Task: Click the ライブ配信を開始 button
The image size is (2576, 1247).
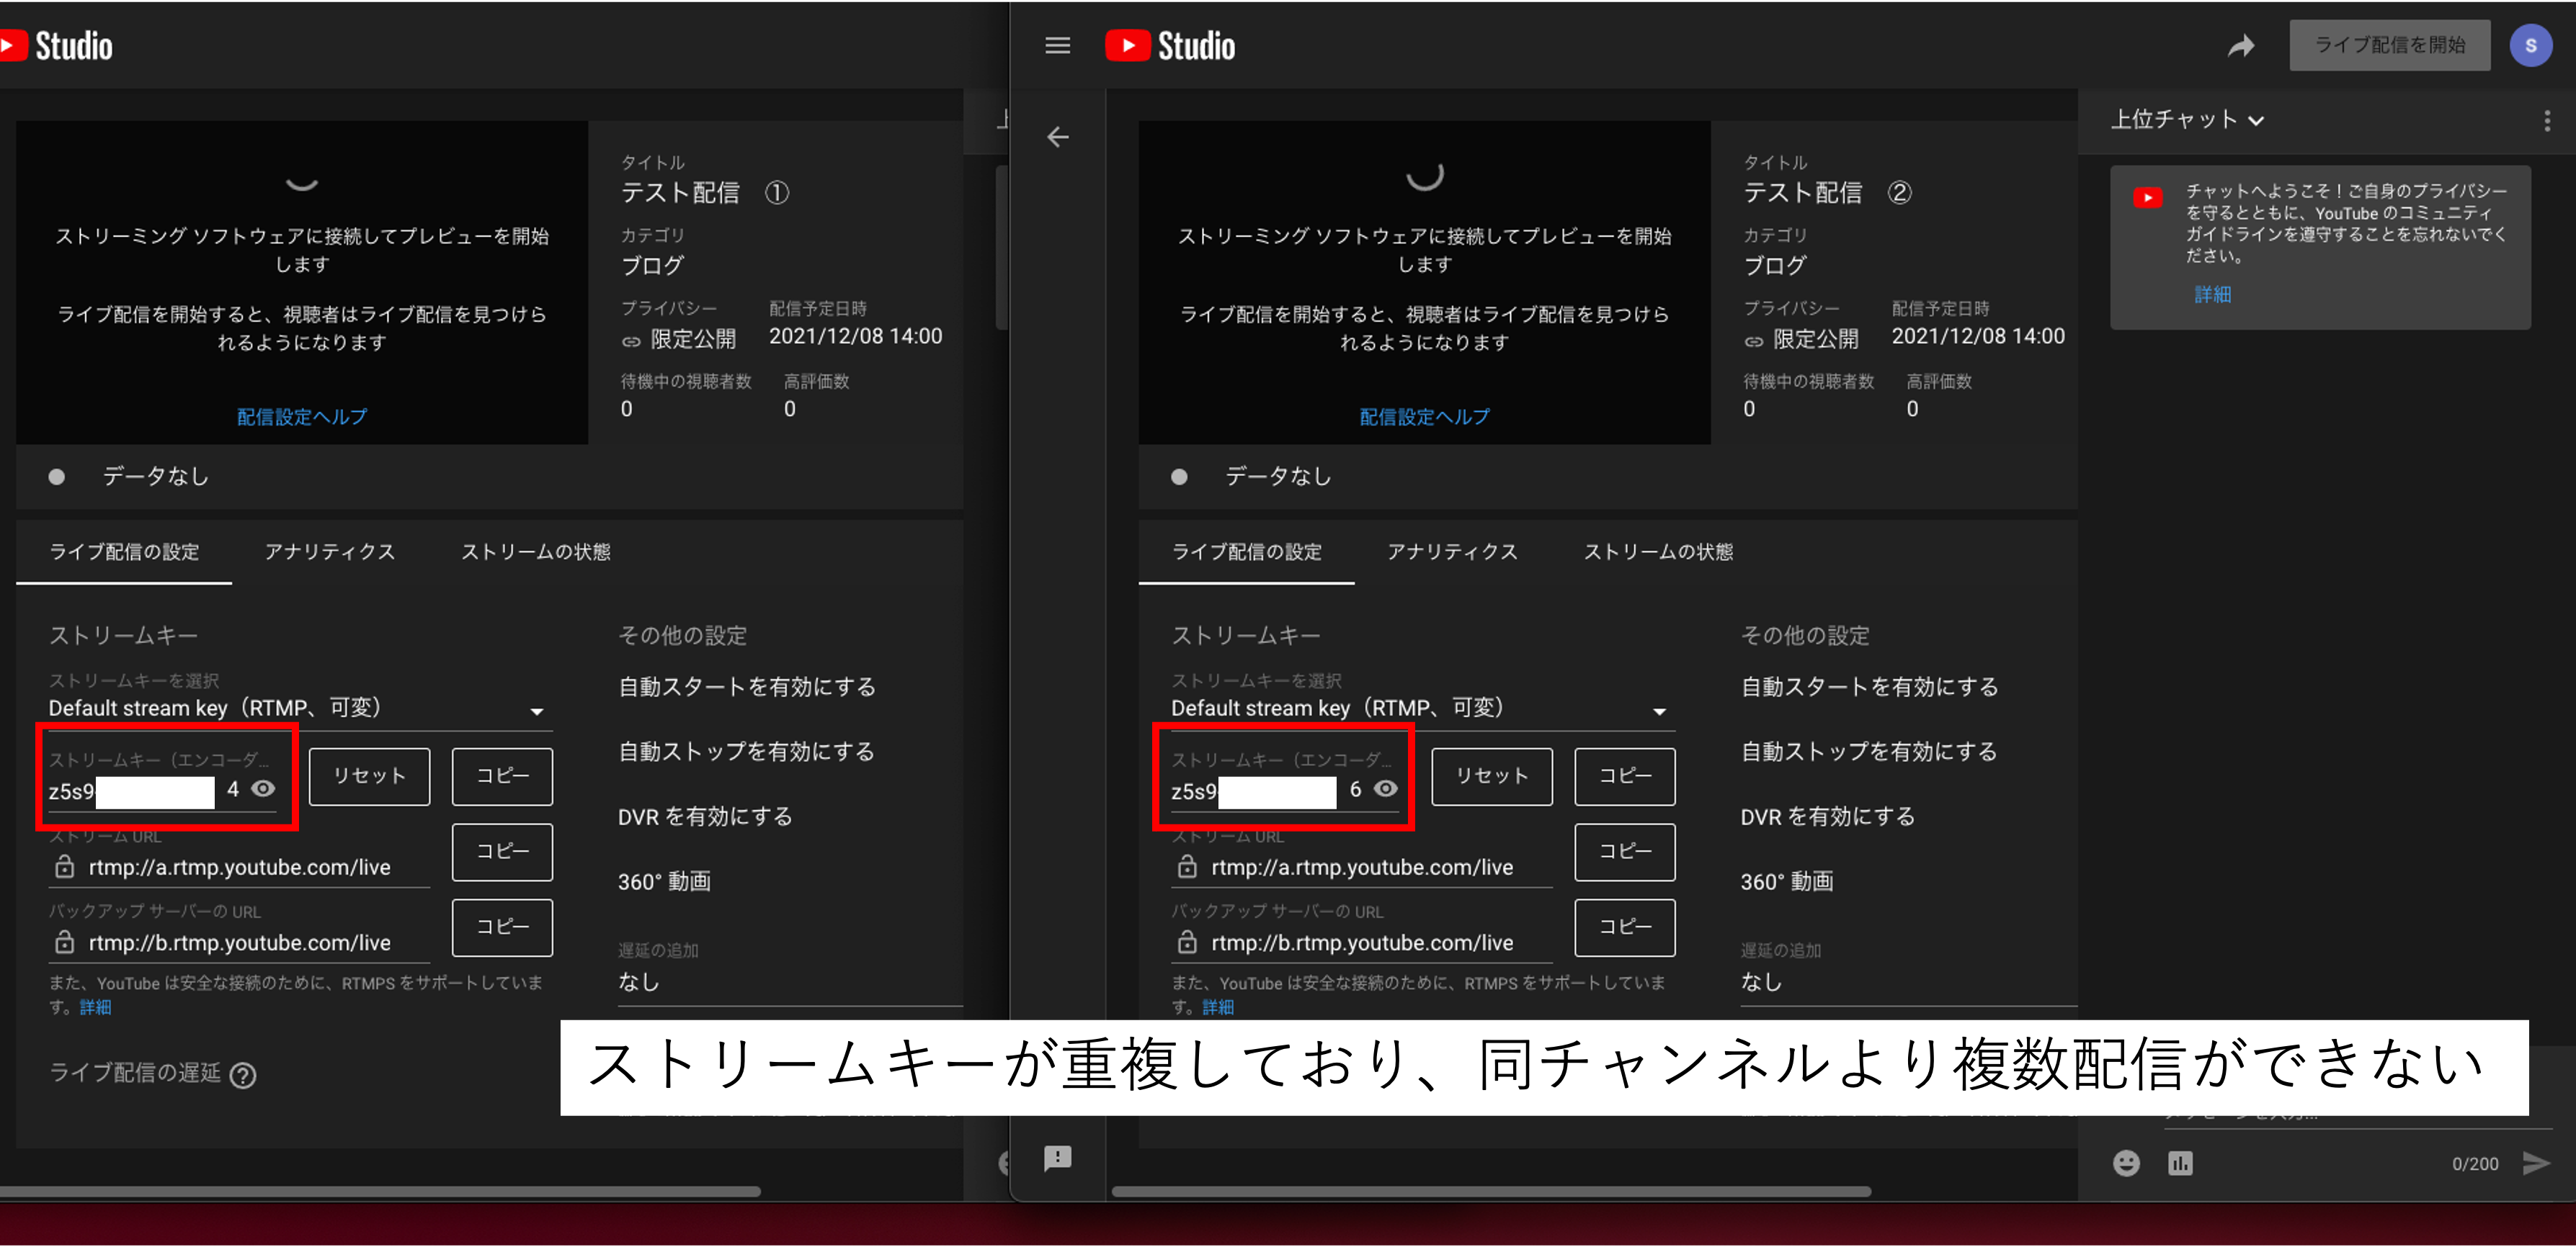Action: (x=2390, y=45)
